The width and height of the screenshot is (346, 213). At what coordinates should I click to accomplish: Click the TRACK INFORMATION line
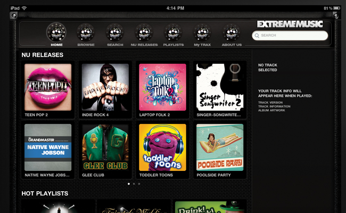(x=274, y=106)
